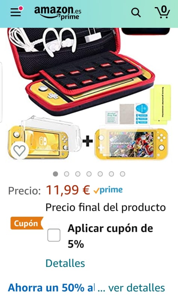Select the third image carousel dot
The image size is (178, 301).
tap(78, 174)
